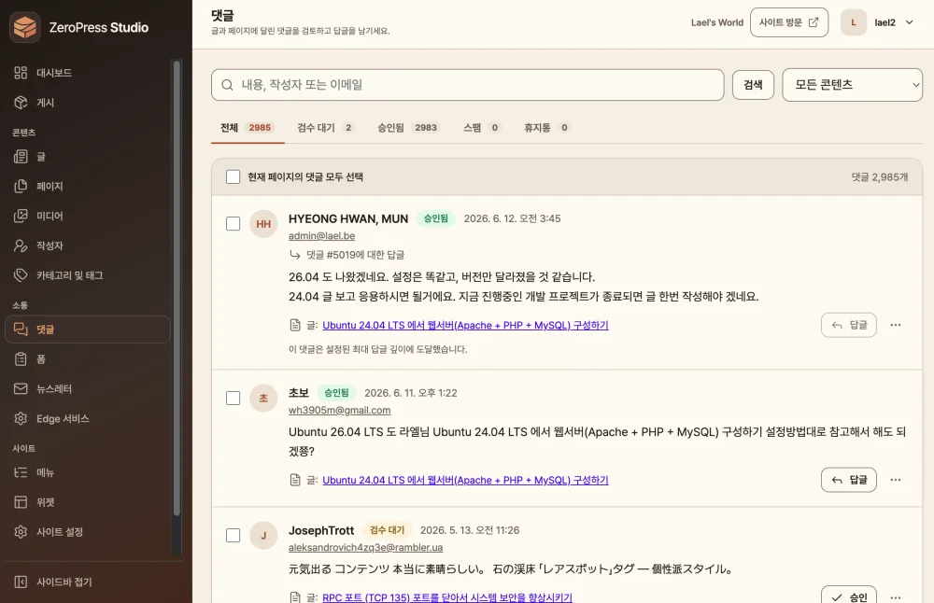Click the sidebar vertical scrollbar
934x603 pixels.
coord(177,288)
